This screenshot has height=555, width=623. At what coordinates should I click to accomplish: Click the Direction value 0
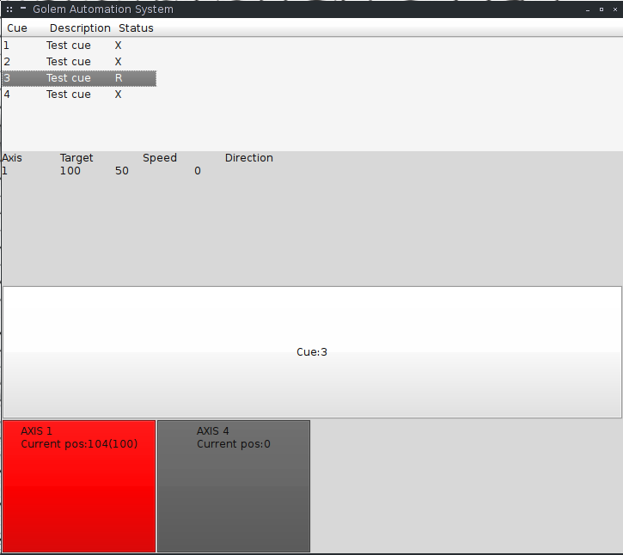(x=198, y=171)
